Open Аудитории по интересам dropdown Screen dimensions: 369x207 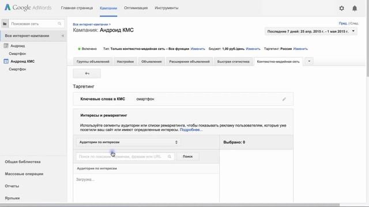pyautogui.click(x=128, y=142)
